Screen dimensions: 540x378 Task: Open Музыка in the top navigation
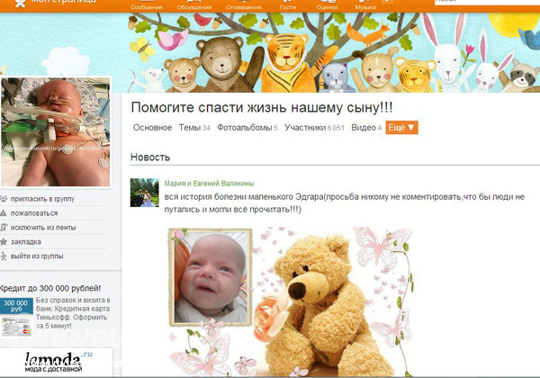click(x=365, y=5)
